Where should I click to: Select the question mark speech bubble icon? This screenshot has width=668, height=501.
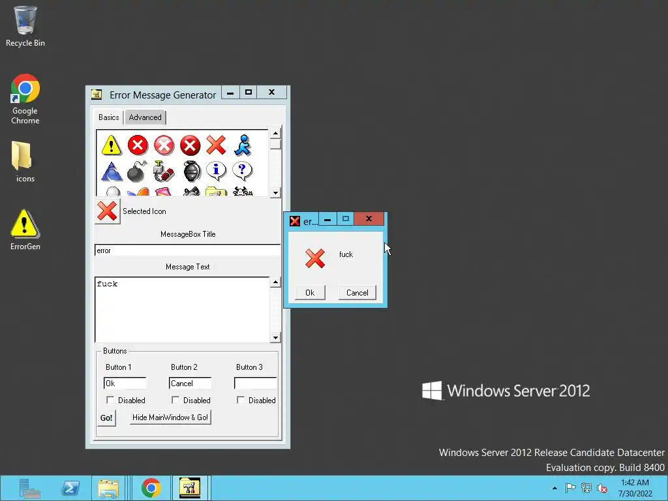click(x=243, y=171)
